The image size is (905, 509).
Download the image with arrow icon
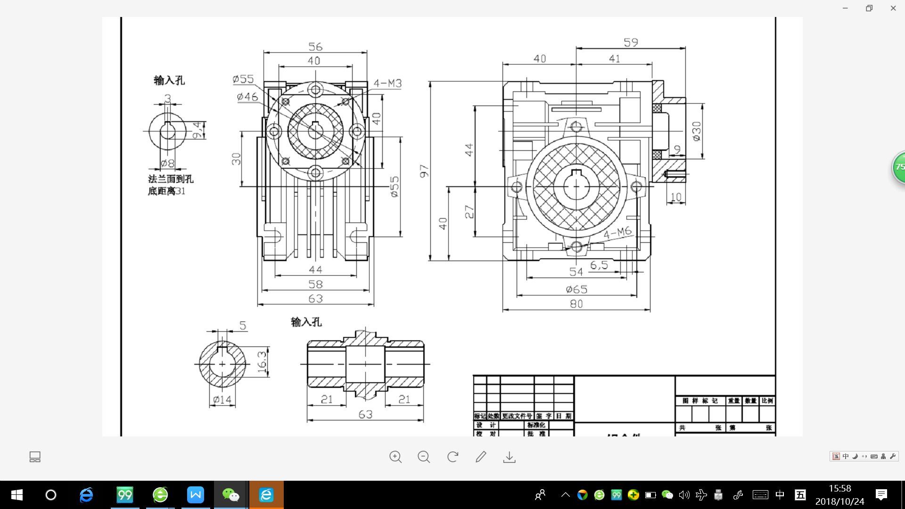click(x=509, y=457)
